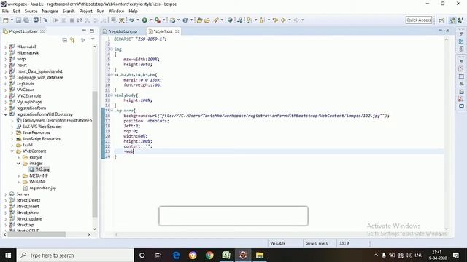Select the Java EE perspective icon
Image resolution: width=467 pixels, height=262 pixels.
coord(452,20)
